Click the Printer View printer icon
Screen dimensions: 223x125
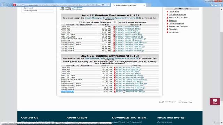coord(180,102)
